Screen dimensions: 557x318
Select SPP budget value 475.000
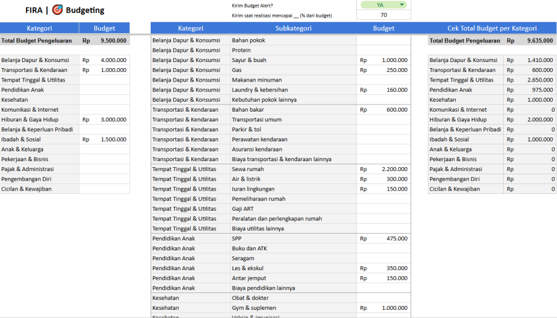point(383,238)
